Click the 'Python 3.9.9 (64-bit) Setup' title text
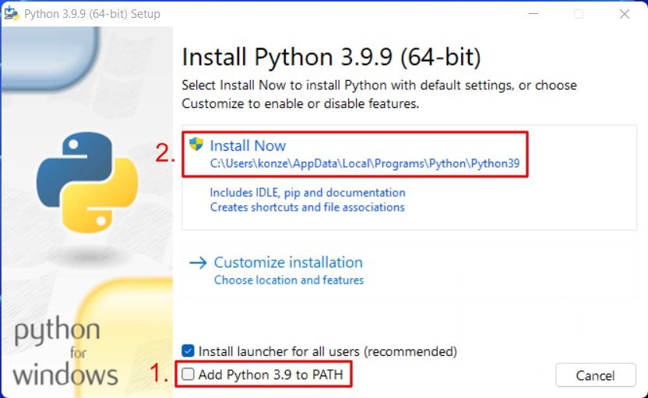The width and height of the screenshot is (648, 398). [92, 14]
